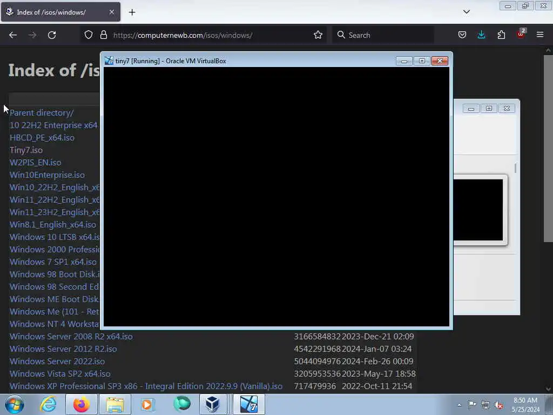Open the Windows Server 2012 R2.iso link
The image size is (553, 415).
[x=63, y=349]
